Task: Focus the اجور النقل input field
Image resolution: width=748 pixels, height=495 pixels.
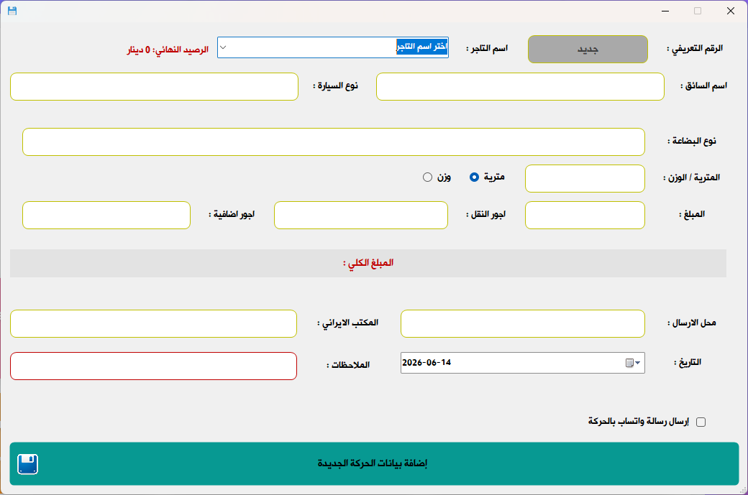Action: [x=360, y=216]
